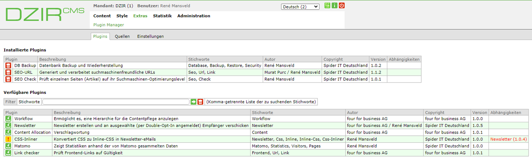This screenshot has height=160, width=532.
Task: Click the DZIR CMS logo
Action: point(45,14)
